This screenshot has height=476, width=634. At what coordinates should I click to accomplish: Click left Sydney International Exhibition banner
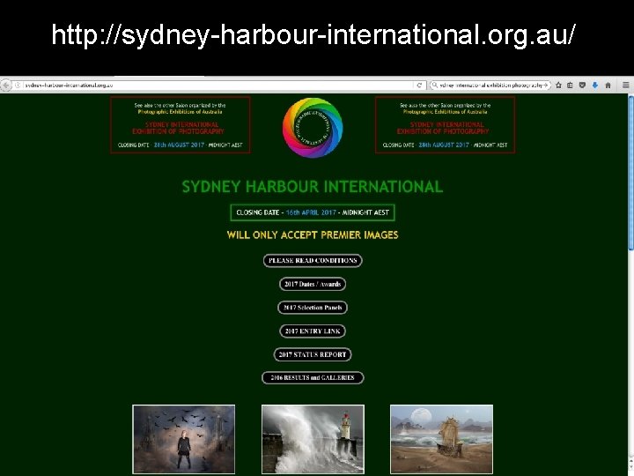click(x=180, y=125)
